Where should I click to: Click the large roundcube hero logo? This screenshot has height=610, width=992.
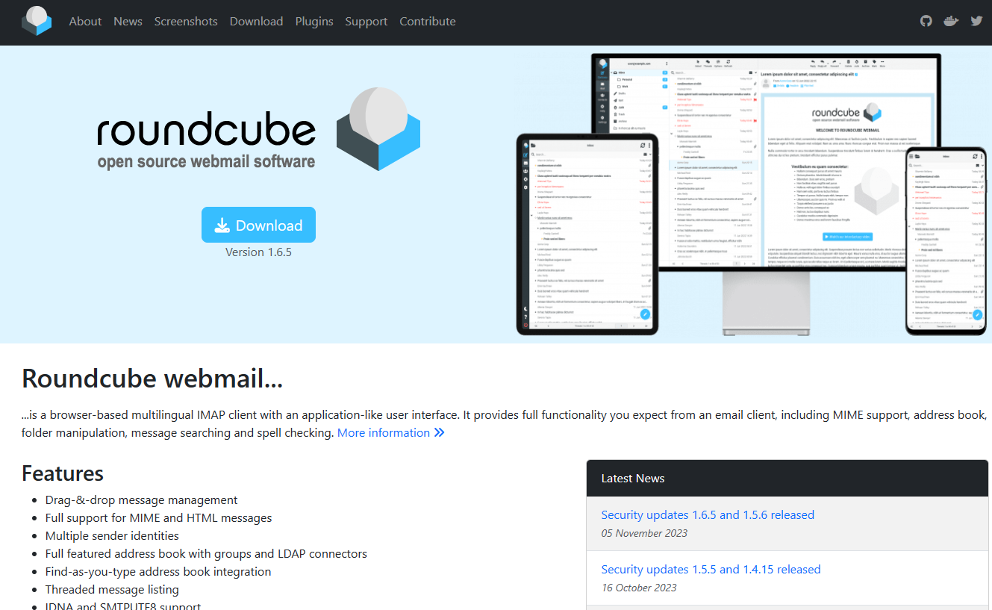258,129
